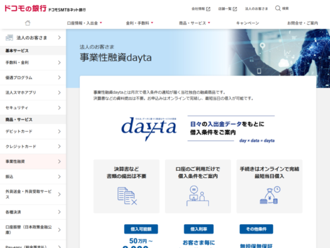This screenshot has height=248, width=330.
Task: Click the 商品・サービス sidebar section heading
Action: point(19,120)
